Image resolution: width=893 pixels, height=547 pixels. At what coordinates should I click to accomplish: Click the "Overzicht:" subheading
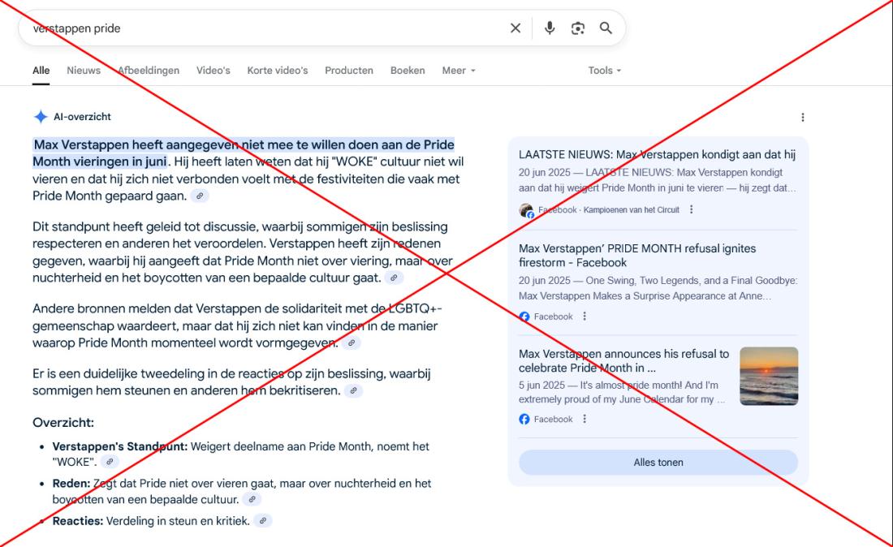click(x=63, y=422)
